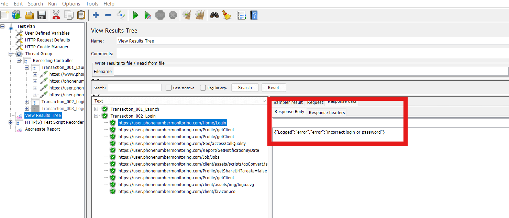Collapse Transaction_001_Laun node in test plan tree
The width and height of the screenshot is (509, 218).
(x=27, y=67)
